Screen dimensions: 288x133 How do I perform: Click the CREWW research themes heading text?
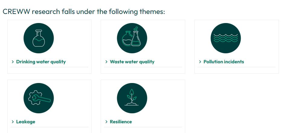(x=84, y=12)
